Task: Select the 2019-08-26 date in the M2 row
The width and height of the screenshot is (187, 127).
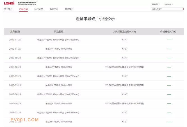Action: coord(15,103)
